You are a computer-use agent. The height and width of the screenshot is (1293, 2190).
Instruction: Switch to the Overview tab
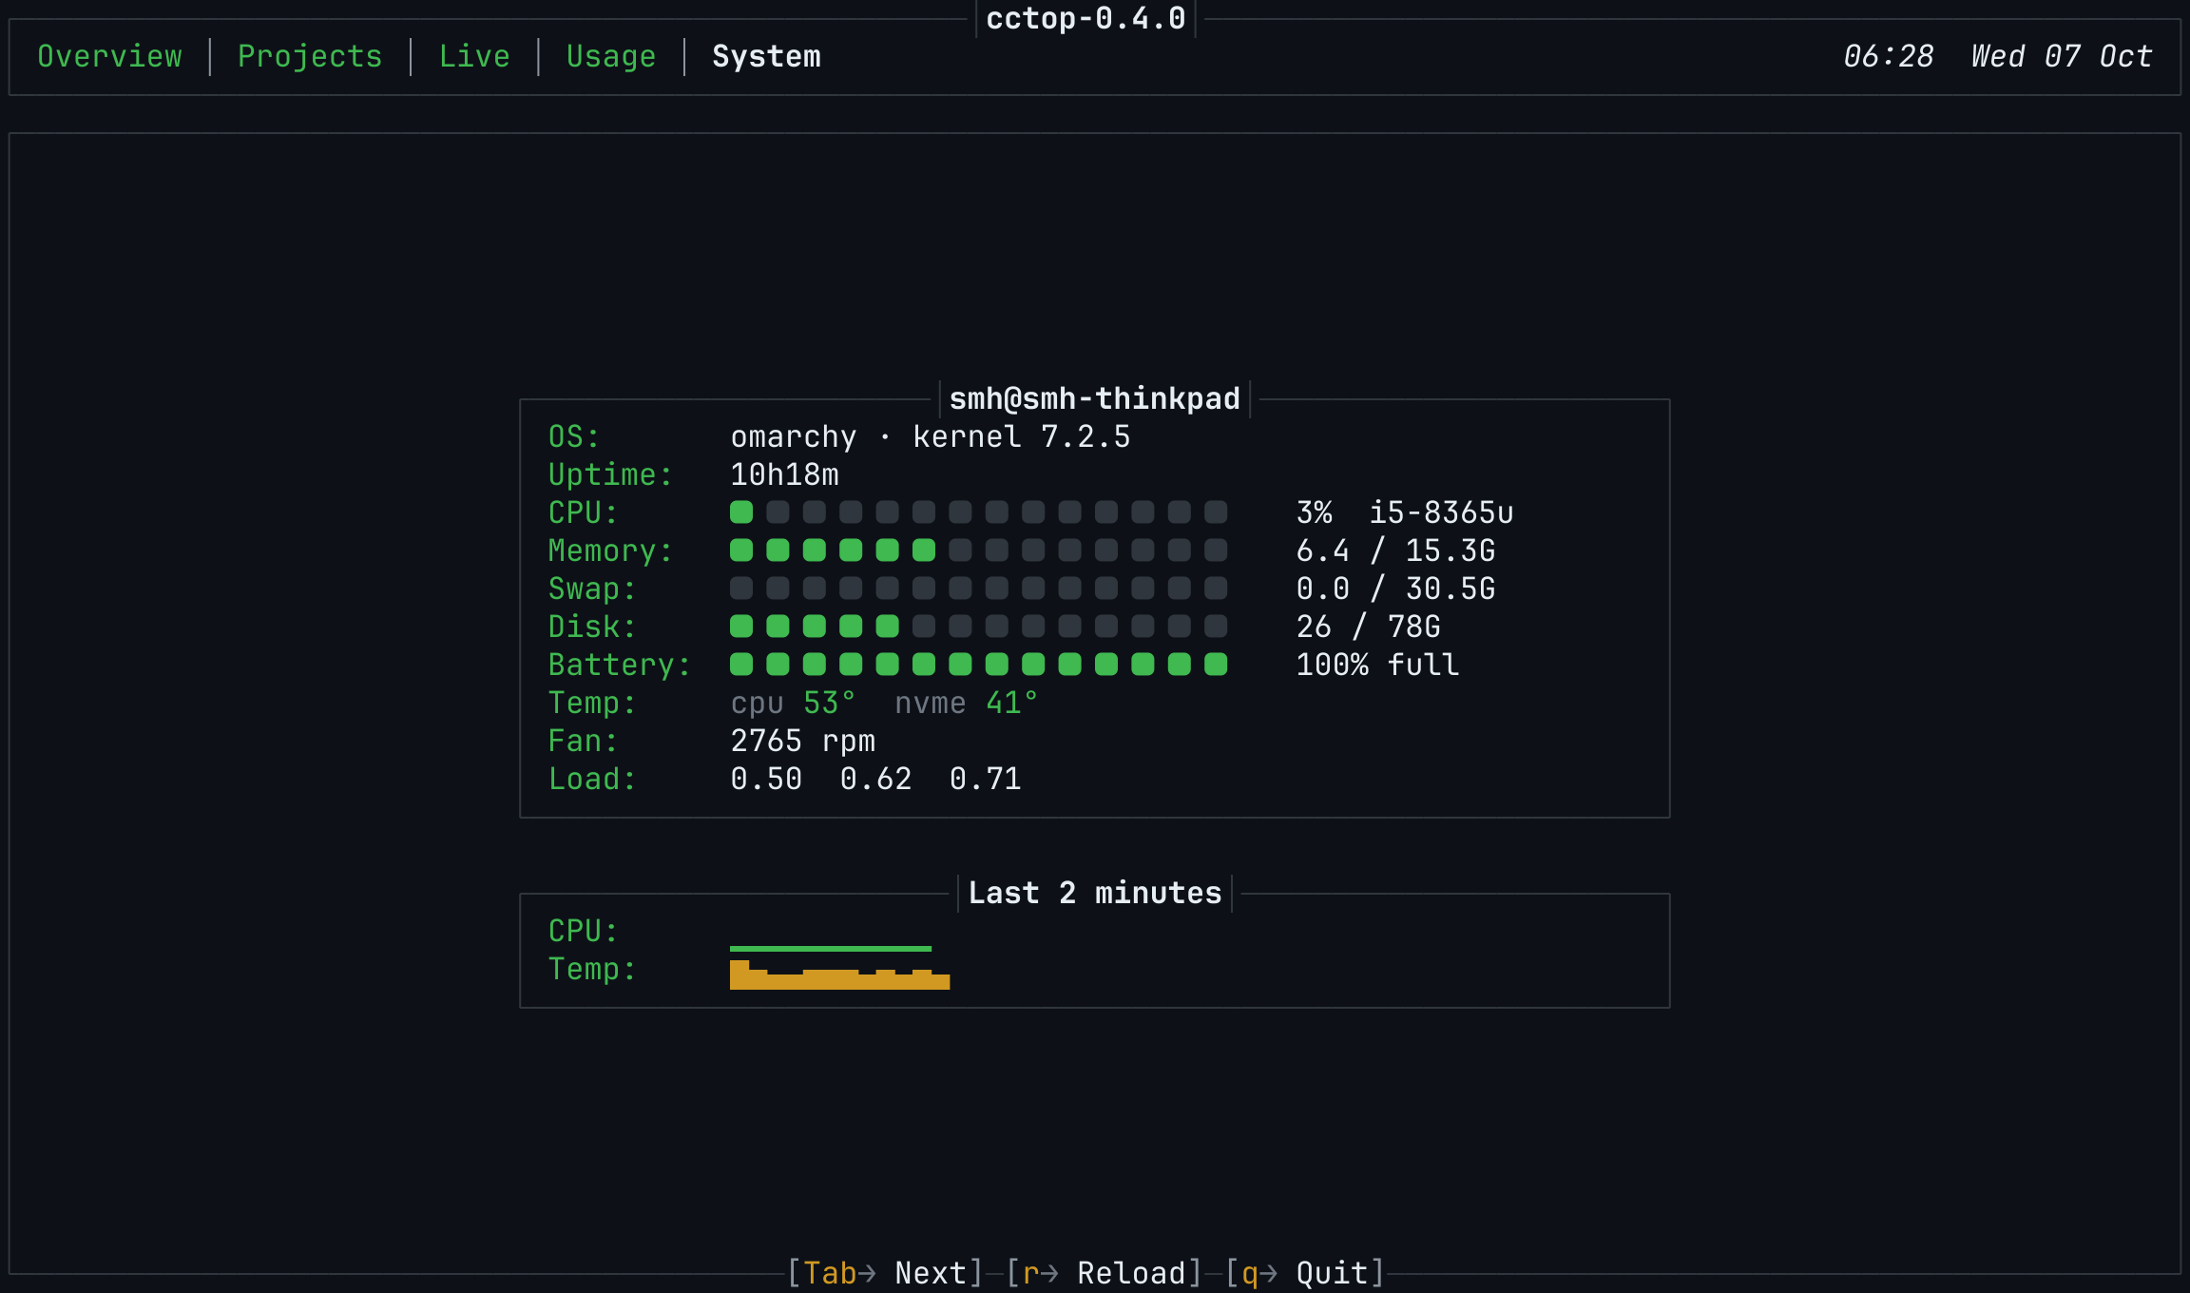109,56
